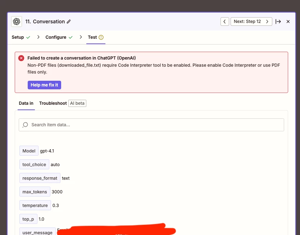
Task: Click the Search item data field
Action: tap(151, 125)
